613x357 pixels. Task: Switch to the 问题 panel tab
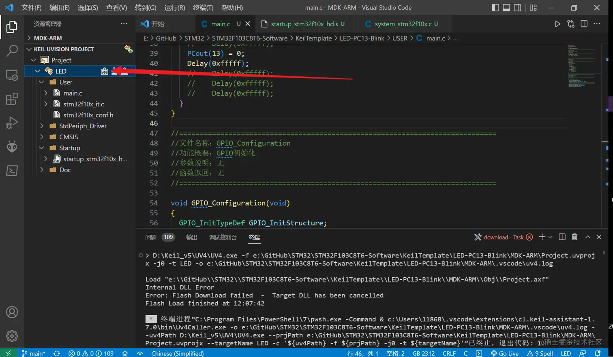click(151, 237)
